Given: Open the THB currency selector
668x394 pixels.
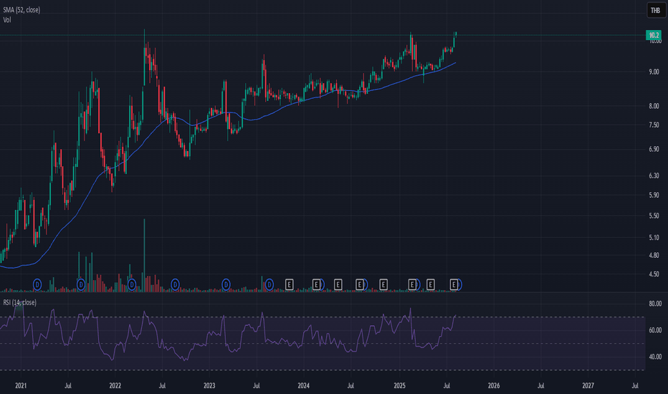Looking at the screenshot, I should coord(655,10).
